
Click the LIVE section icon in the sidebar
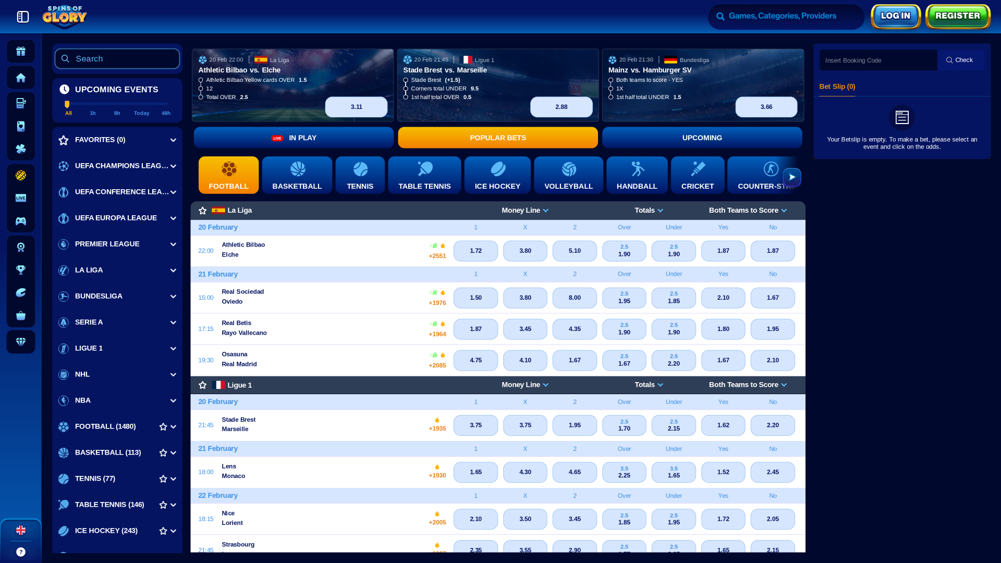coord(21,198)
